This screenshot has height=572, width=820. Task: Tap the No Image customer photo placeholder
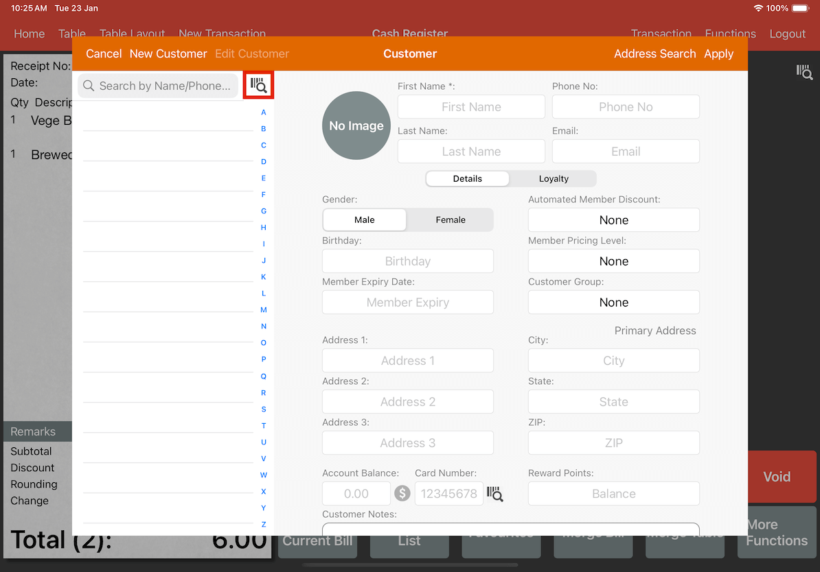(356, 126)
